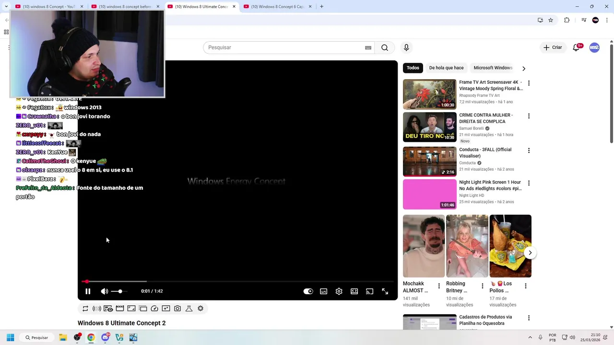Open options menu for Night Light Pink video

(x=529, y=183)
